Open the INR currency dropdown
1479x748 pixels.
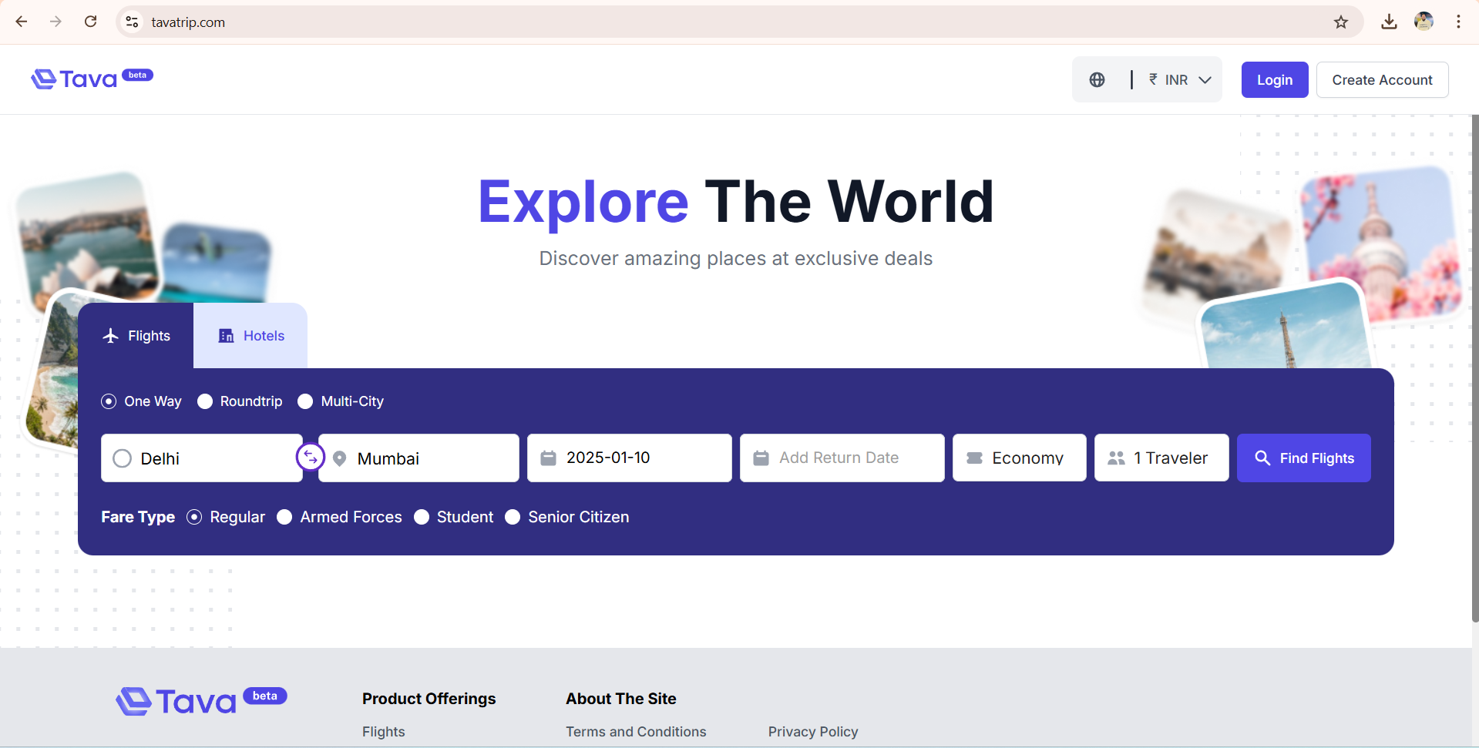tap(1180, 80)
